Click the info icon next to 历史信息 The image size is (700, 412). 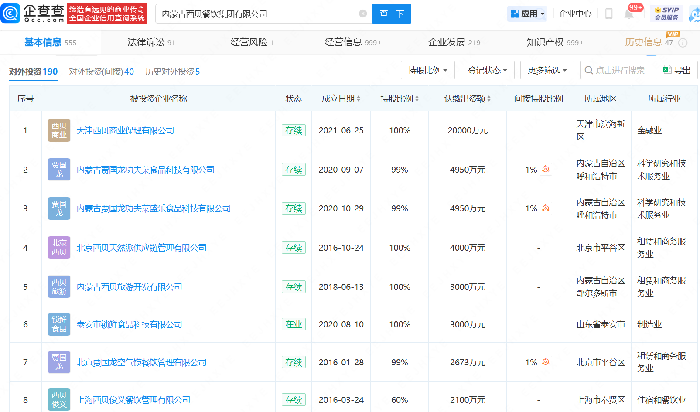coord(683,43)
